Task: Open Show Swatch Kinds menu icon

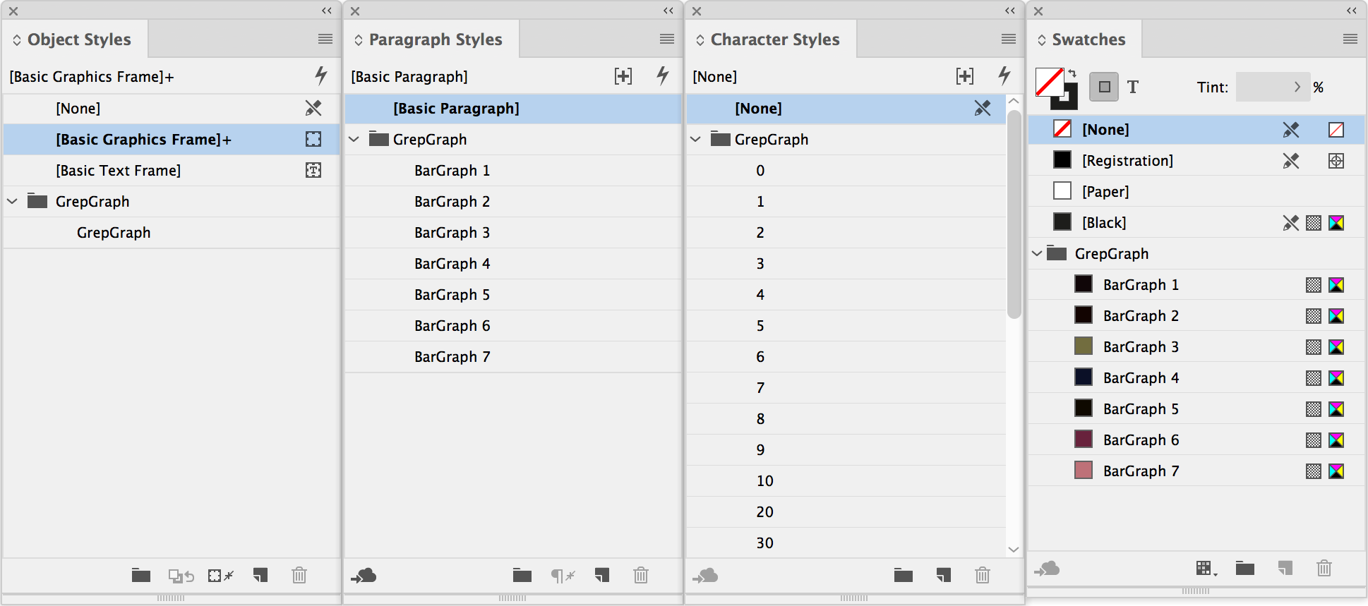Action: tap(1206, 569)
